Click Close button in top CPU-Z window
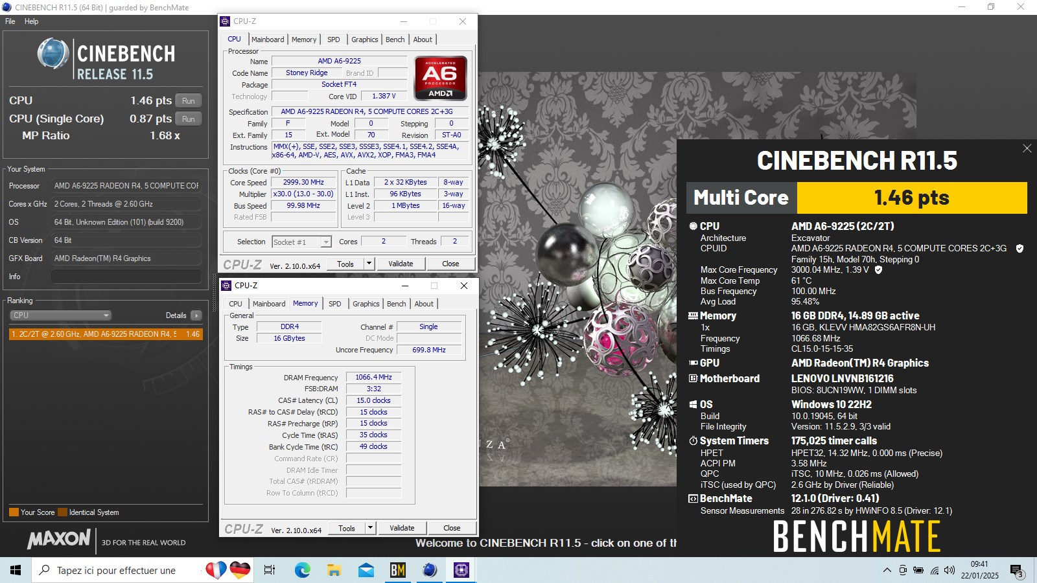This screenshot has width=1037, height=583. pos(450,264)
